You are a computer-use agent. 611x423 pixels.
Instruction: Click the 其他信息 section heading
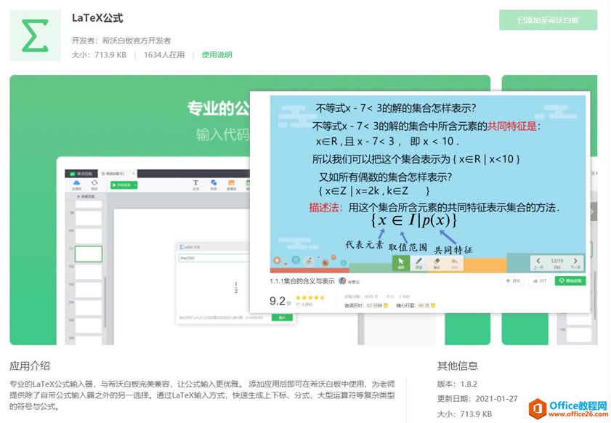458,366
